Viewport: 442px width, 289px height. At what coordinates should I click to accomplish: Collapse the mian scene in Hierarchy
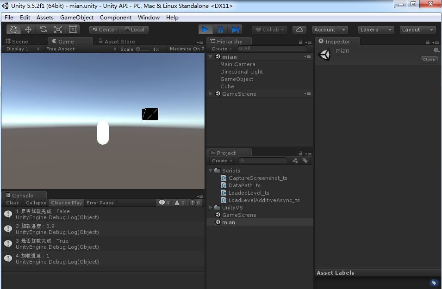click(210, 56)
